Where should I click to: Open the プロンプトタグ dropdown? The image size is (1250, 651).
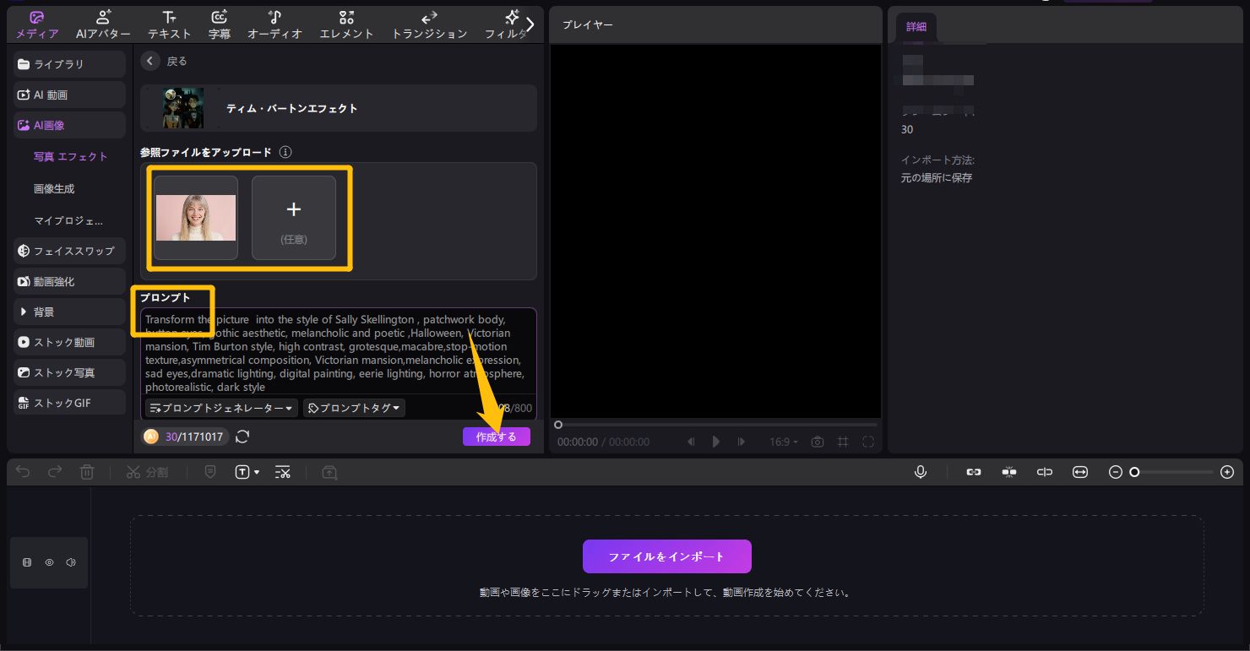point(354,408)
